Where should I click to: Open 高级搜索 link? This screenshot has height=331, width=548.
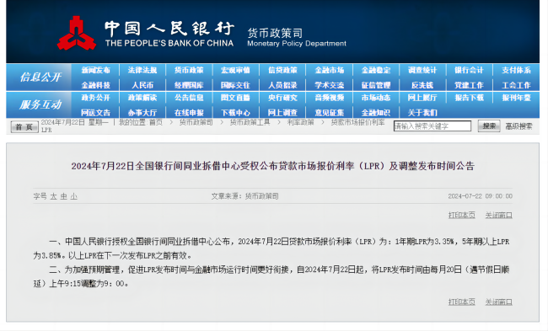click(519, 126)
